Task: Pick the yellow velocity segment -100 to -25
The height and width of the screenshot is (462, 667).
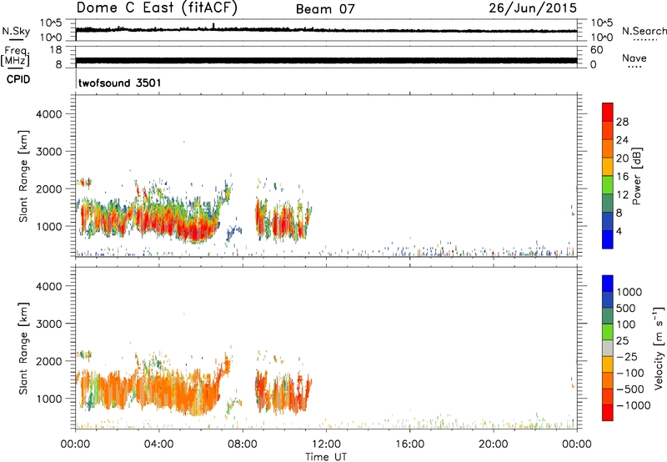Action: [x=608, y=364]
